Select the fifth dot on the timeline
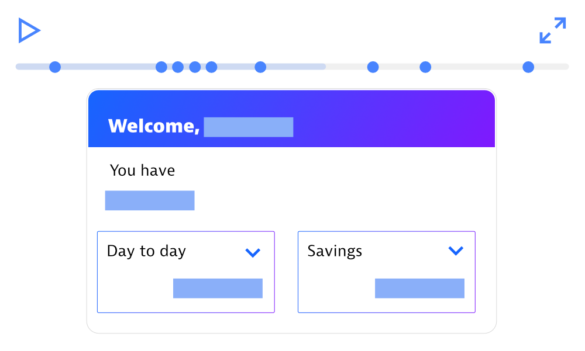Screen dimensions: 585x351 click(x=212, y=67)
